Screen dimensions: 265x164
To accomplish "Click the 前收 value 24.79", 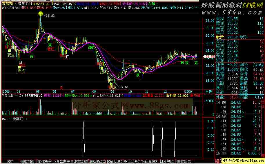I will pyautogui.click(x=258, y=69).
